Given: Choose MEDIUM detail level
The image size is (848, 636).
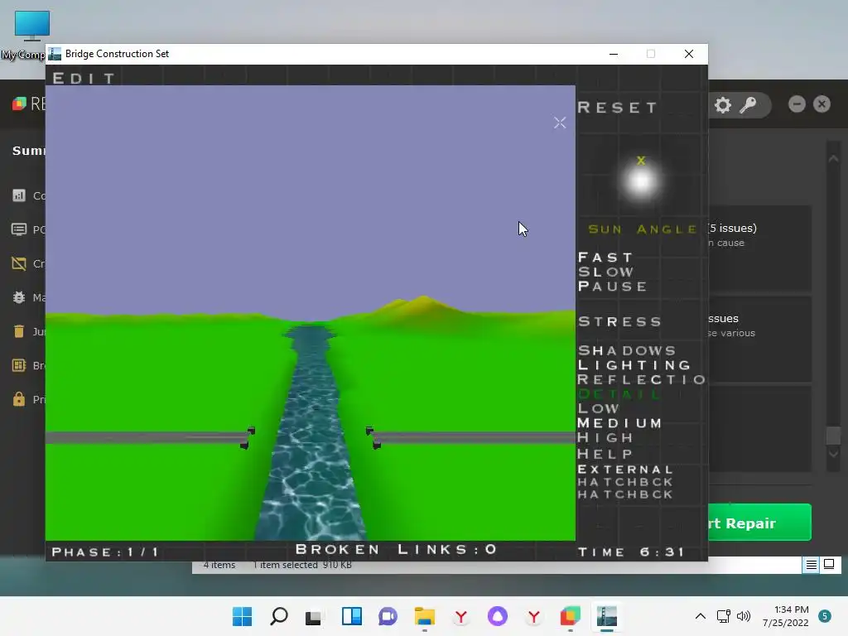Looking at the screenshot, I should 619,423.
